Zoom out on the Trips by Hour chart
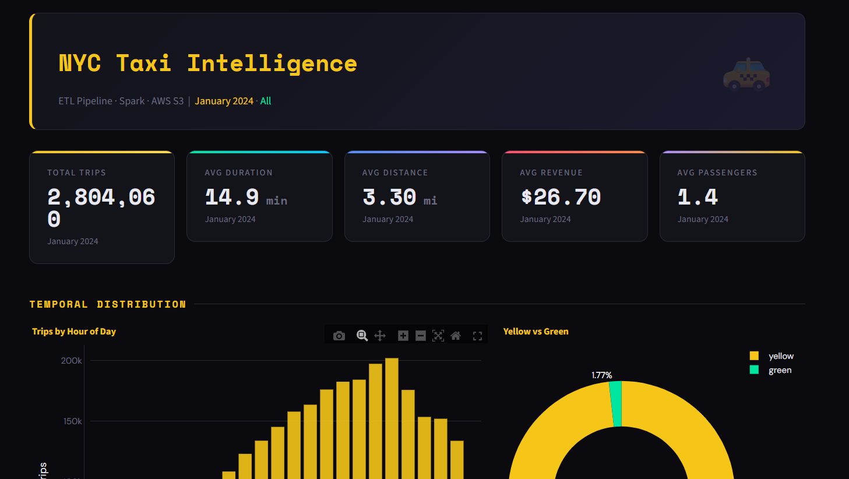This screenshot has height=479, width=849. [x=421, y=336]
